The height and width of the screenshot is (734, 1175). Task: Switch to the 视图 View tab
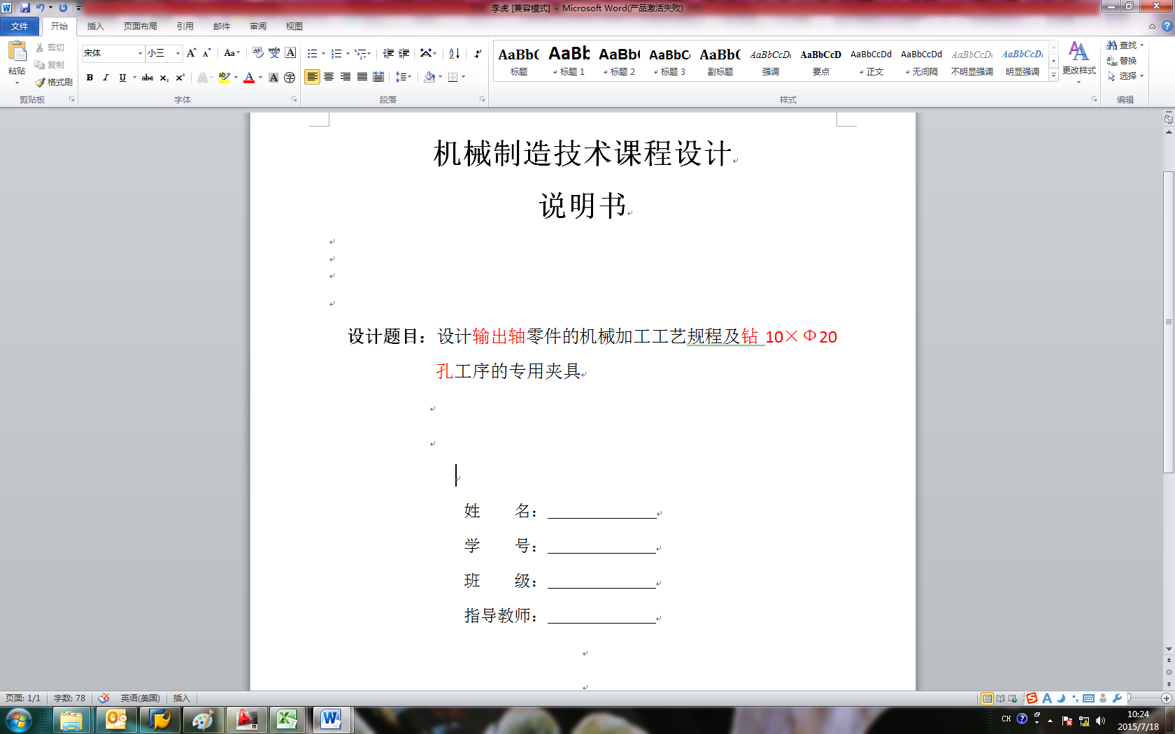point(294,27)
